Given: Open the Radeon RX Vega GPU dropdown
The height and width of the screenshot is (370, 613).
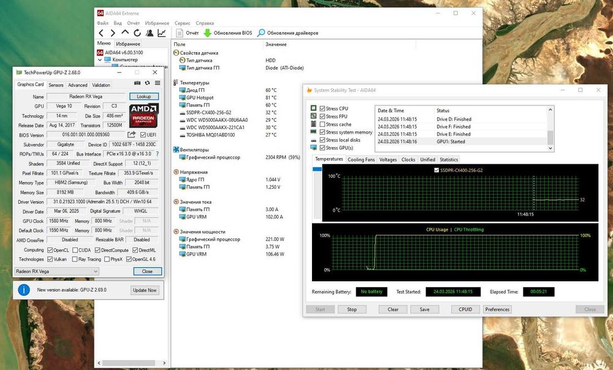Looking at the screenshot, I should click(56, 271).
